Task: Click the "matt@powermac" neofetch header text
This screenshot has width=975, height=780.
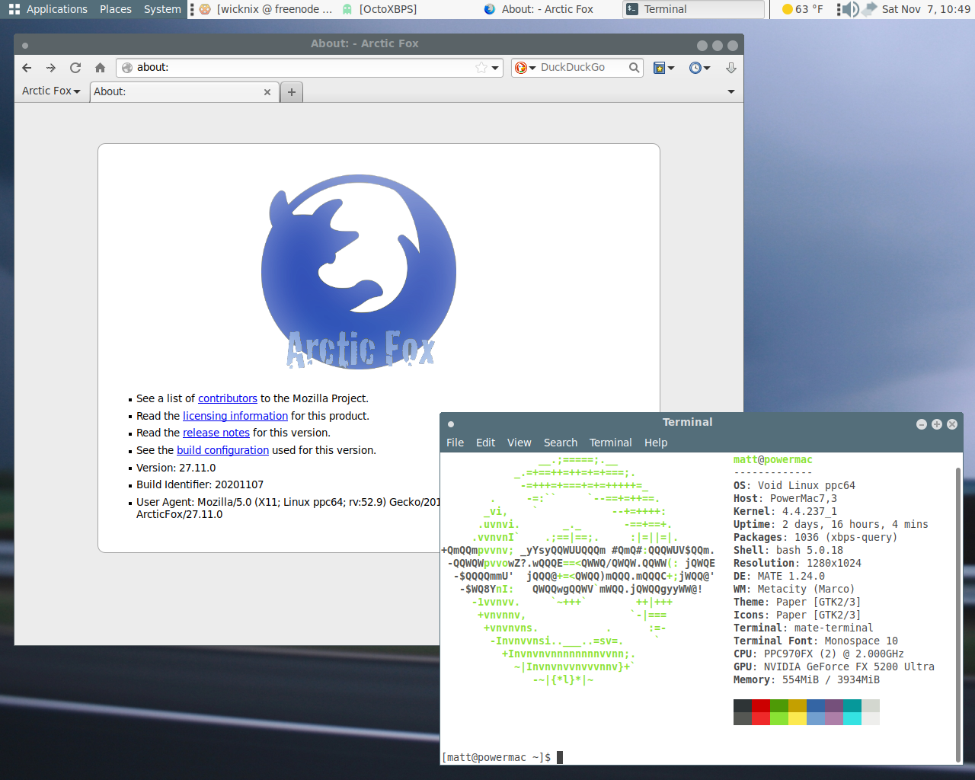Action: click(772, 460)
